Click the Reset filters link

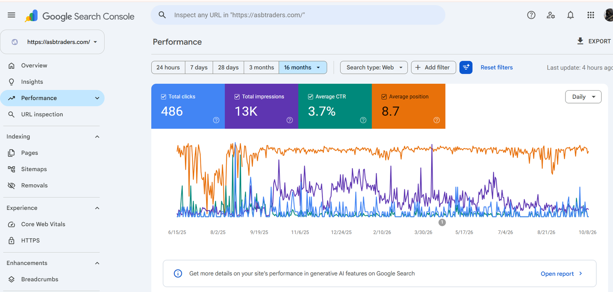pos(497,67)
